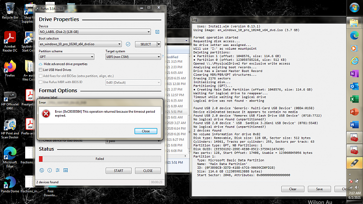This screenshot has height=204, width=363.
Task: Open Recycle Bin desktop icon
Action: tap(10, 11)
